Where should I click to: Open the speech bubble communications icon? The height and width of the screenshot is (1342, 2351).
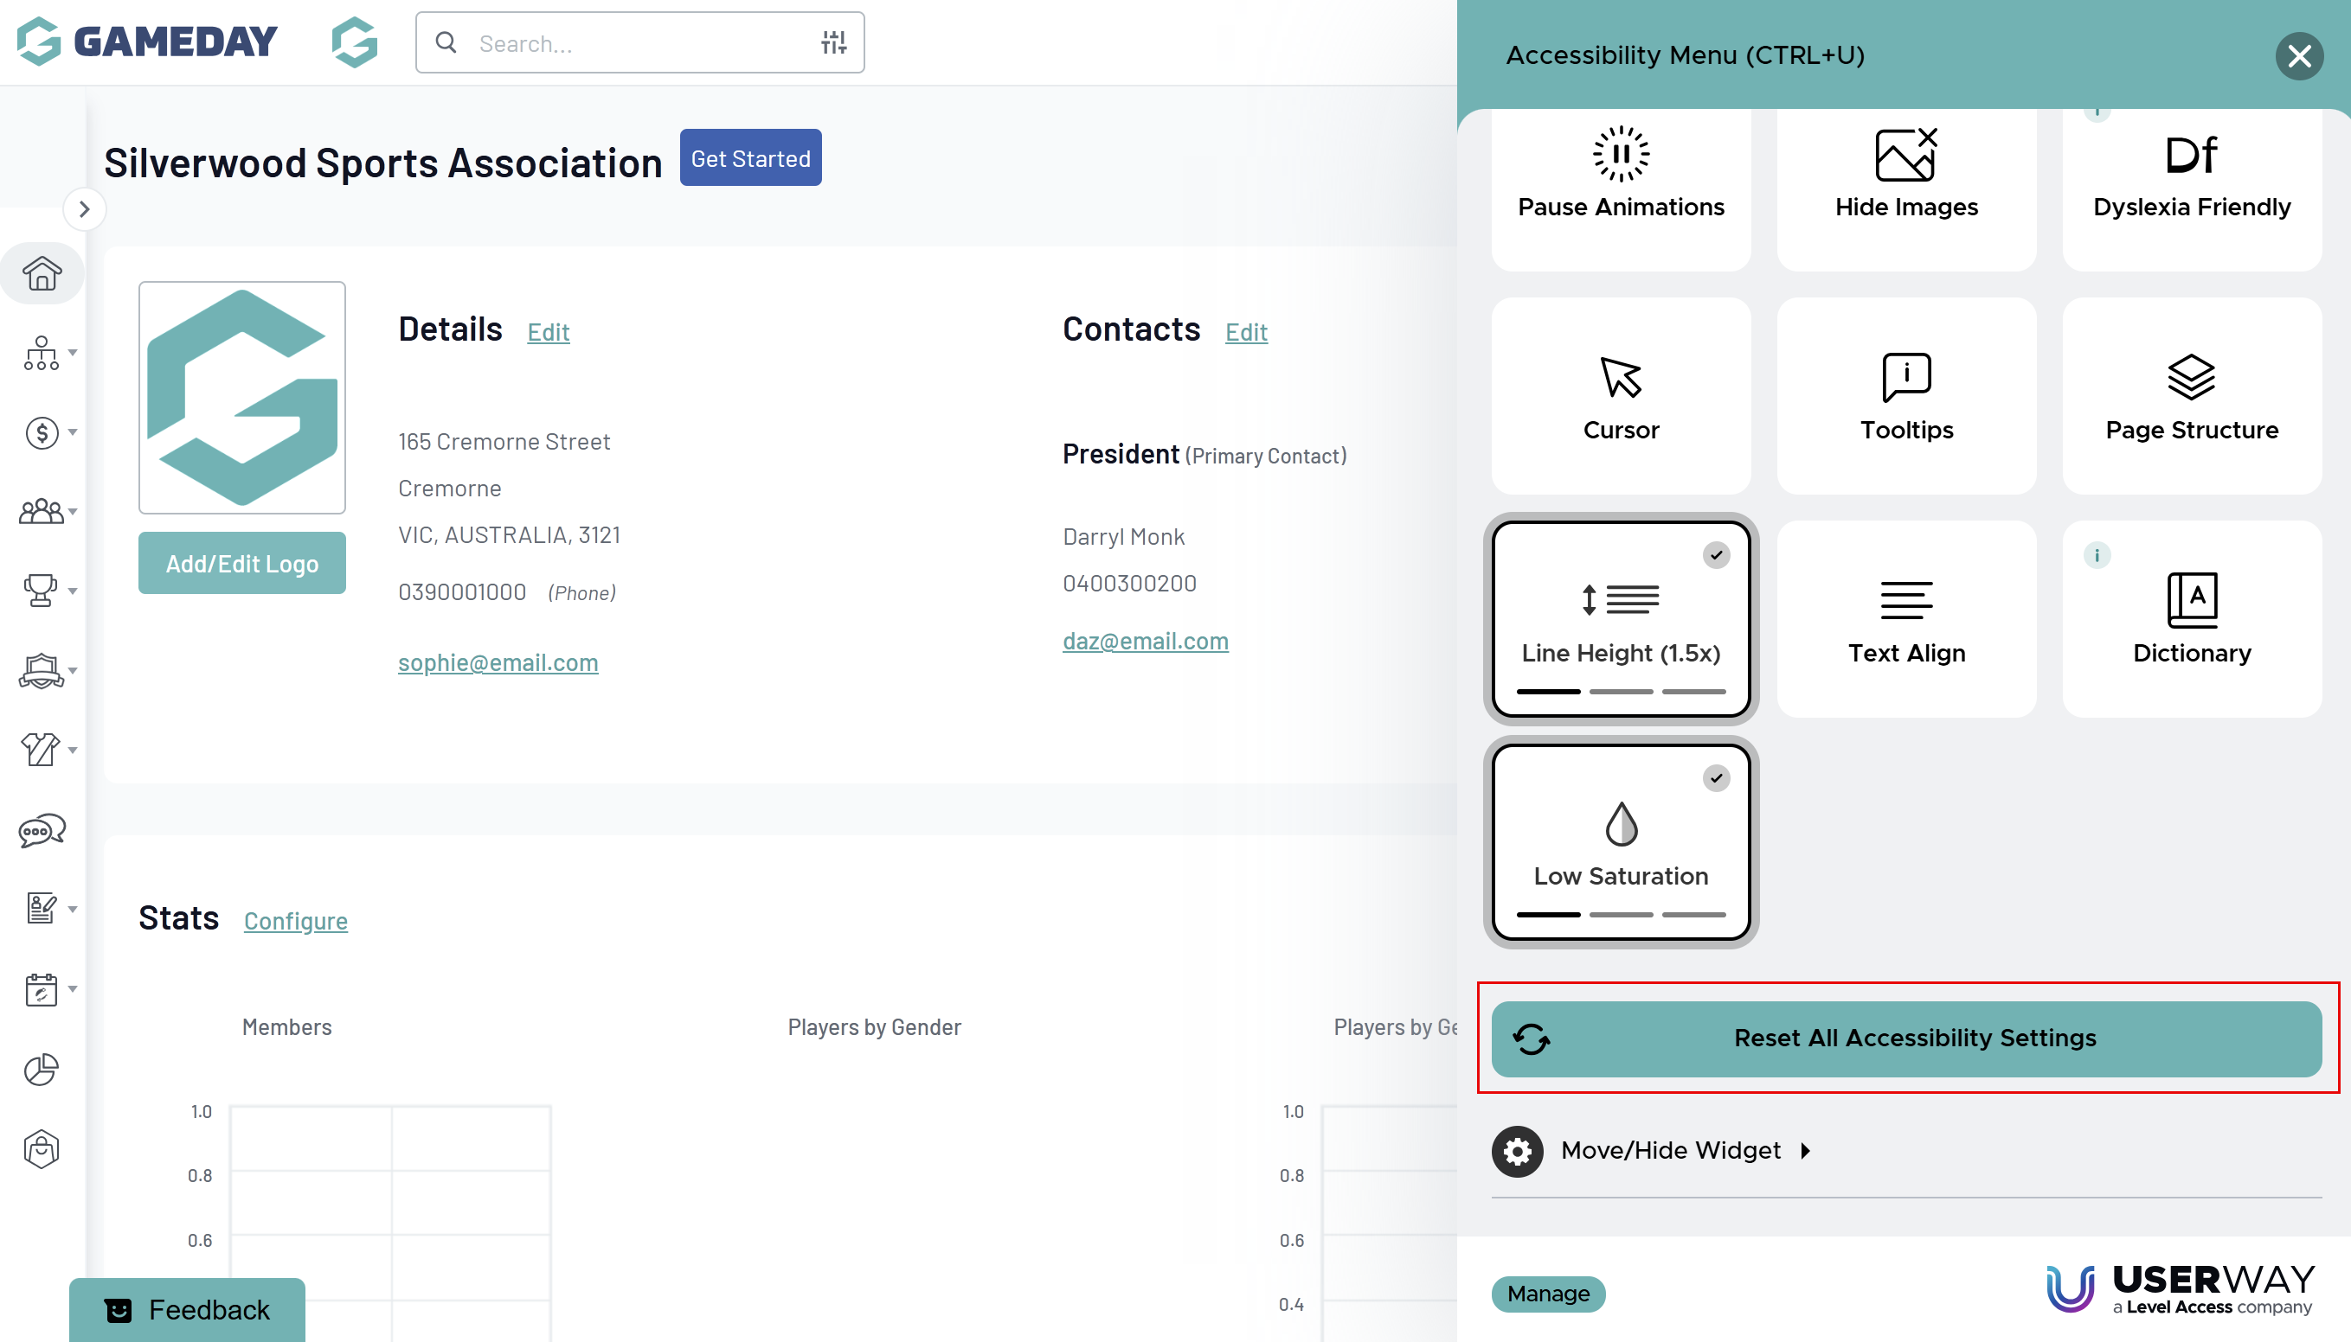click(x=42, y=830)
